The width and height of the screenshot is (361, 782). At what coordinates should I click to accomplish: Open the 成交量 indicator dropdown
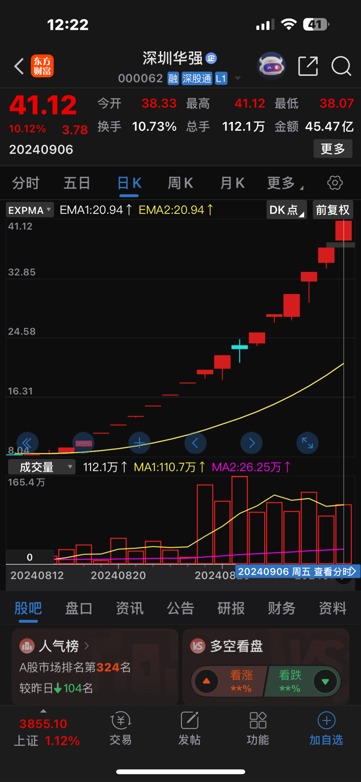click(42, 467)
